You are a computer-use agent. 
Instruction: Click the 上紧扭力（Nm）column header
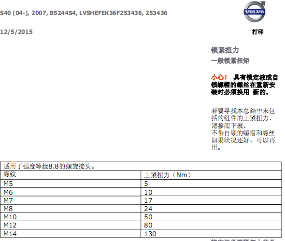click(x=168, y=175)
